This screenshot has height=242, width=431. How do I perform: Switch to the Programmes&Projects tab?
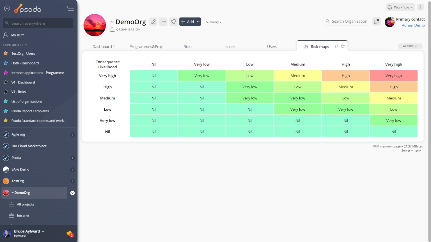click(x=146, y=46)
